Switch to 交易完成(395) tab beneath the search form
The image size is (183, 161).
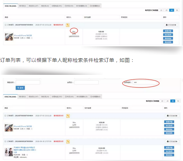57,97
